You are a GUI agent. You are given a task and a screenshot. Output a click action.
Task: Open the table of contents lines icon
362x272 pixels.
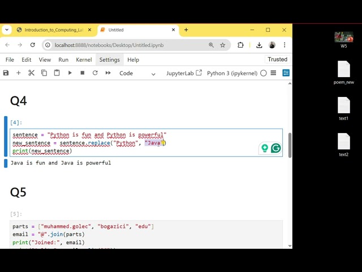[x=273, y=73]
